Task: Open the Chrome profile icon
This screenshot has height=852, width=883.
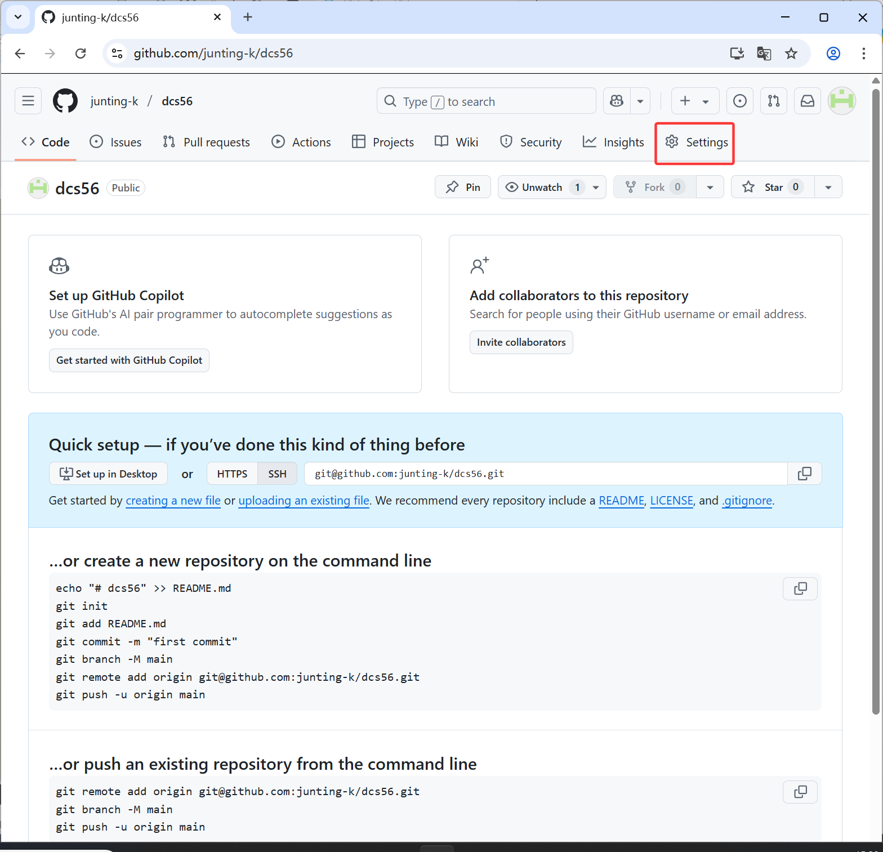Action: click(x=833, y=53)
